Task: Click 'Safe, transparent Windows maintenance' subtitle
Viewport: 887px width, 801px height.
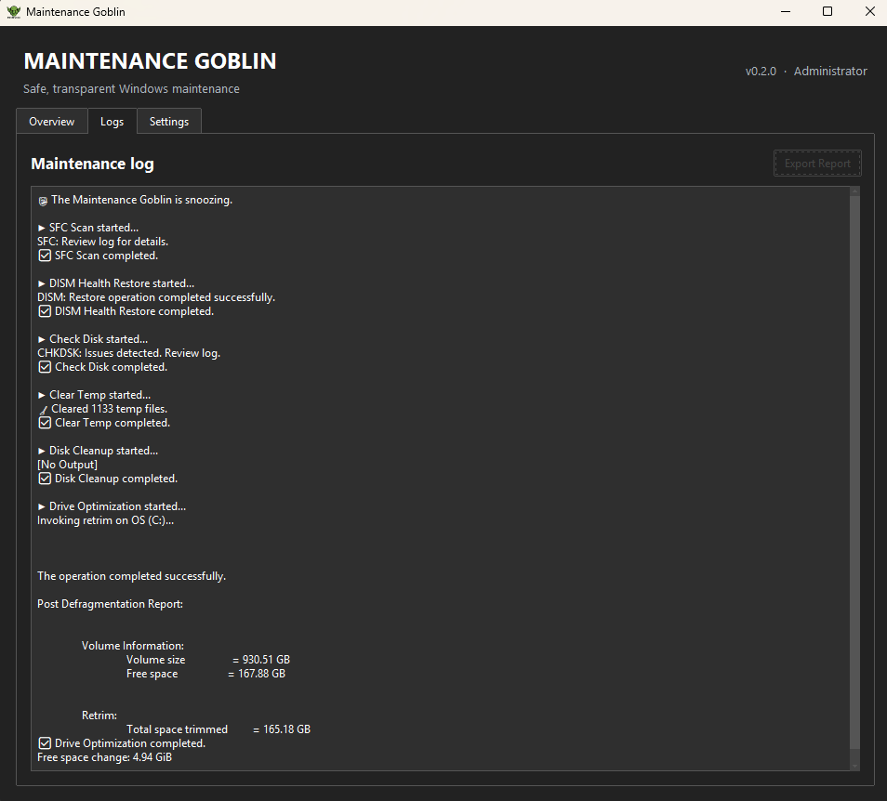Action: (x=131, y=89)
